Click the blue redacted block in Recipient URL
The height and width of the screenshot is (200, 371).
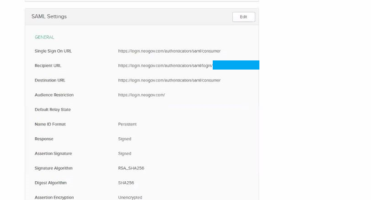236,65
